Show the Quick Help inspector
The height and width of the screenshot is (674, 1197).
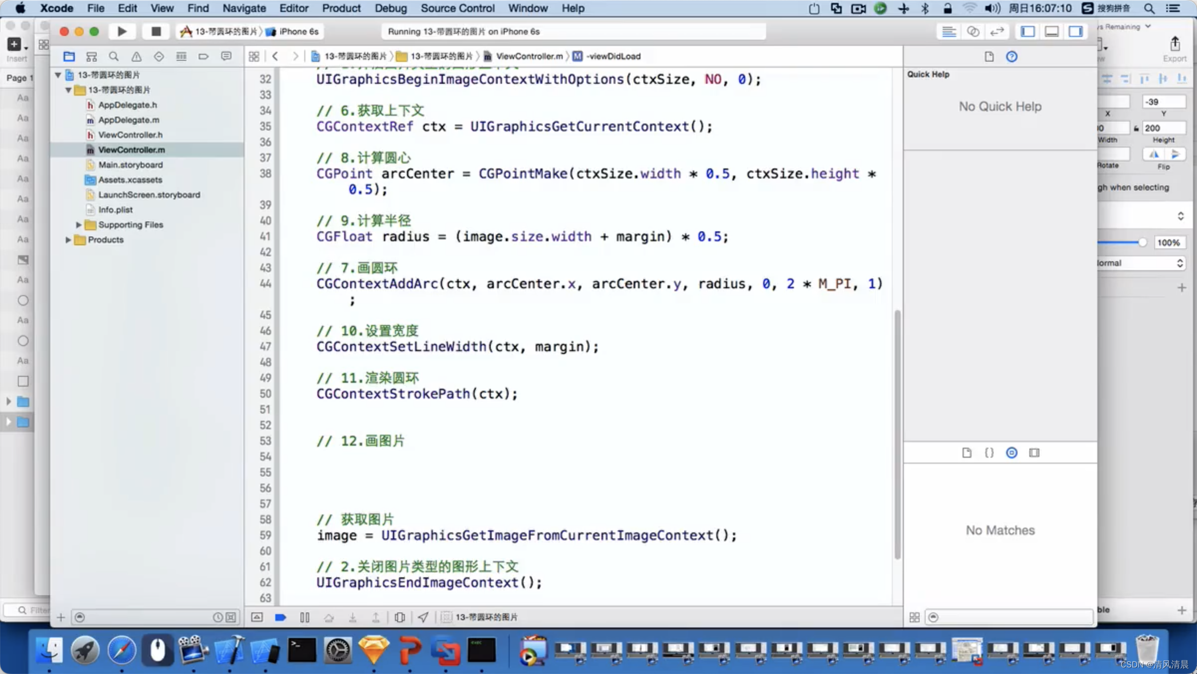1011,56
